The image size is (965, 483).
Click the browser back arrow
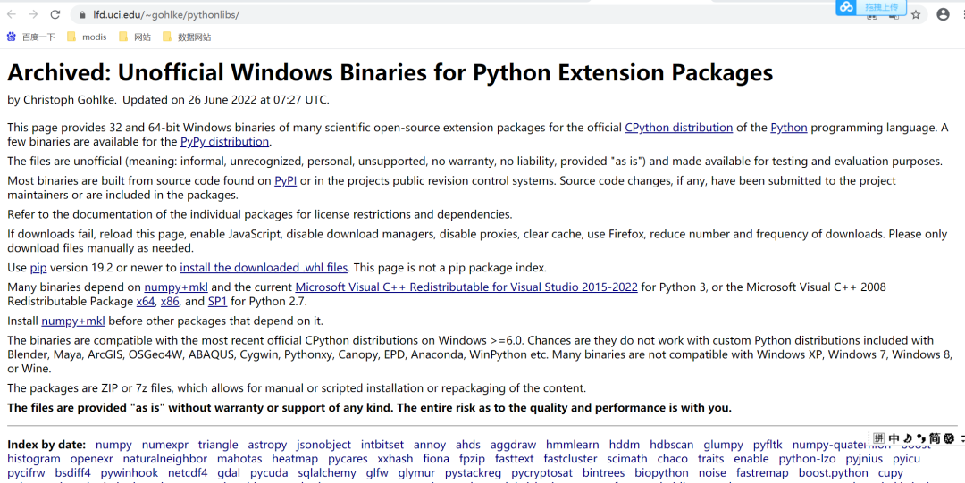[x=12, y=14]
